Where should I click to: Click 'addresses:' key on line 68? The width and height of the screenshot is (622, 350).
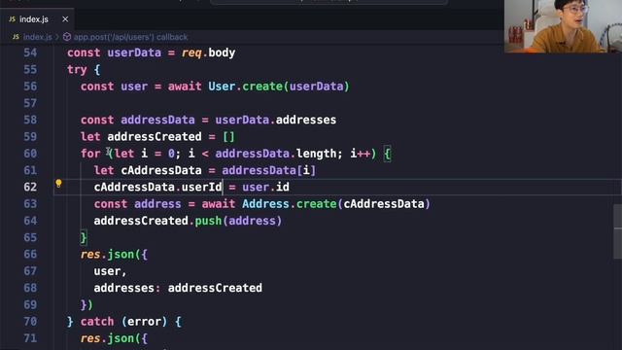click(127, 288)
